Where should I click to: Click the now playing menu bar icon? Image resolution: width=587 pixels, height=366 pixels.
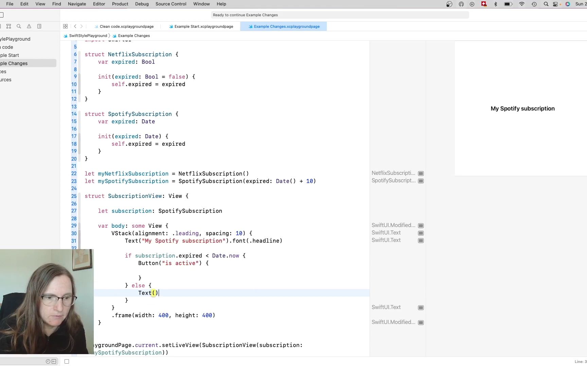click(472, 4)
